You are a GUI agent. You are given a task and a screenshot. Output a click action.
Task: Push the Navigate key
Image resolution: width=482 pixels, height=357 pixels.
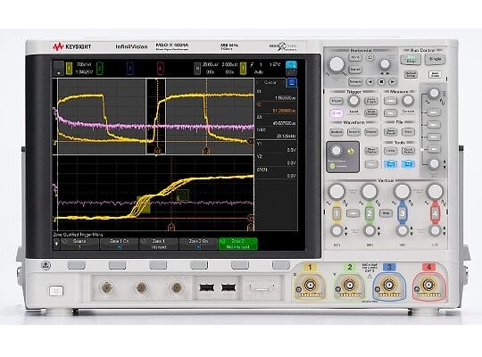tap(355, 82)
